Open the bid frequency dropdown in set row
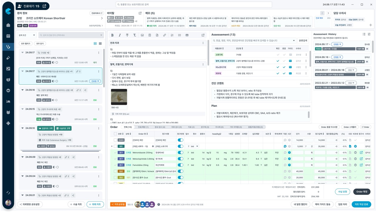Viewport: 376px width, 213px height. (194, 146)
